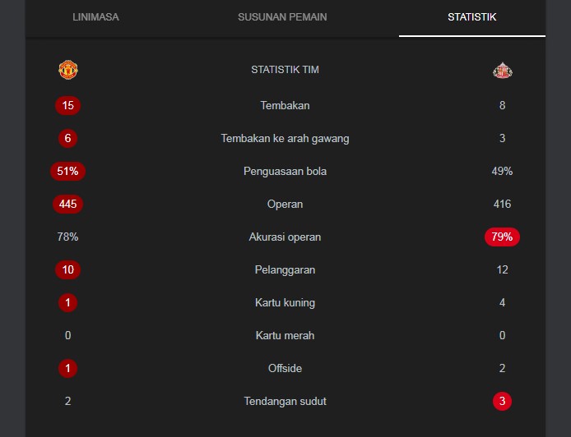Click the 445 passes badge
This screenshot has width=571, height=437.
point(67,204)
